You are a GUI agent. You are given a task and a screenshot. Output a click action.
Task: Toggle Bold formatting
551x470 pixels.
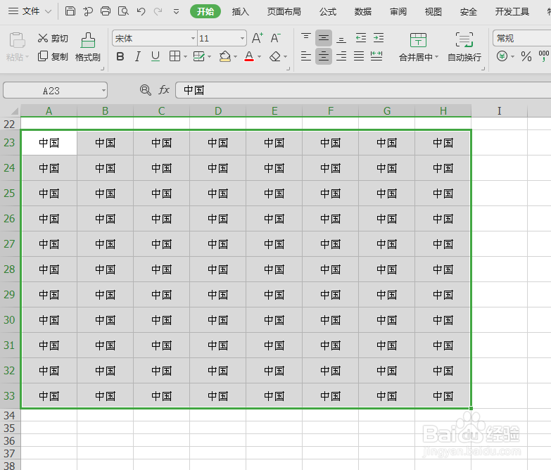tap(120, 56)
